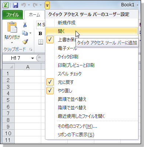Open the クリップボード dialog launcher

[31, 49]
